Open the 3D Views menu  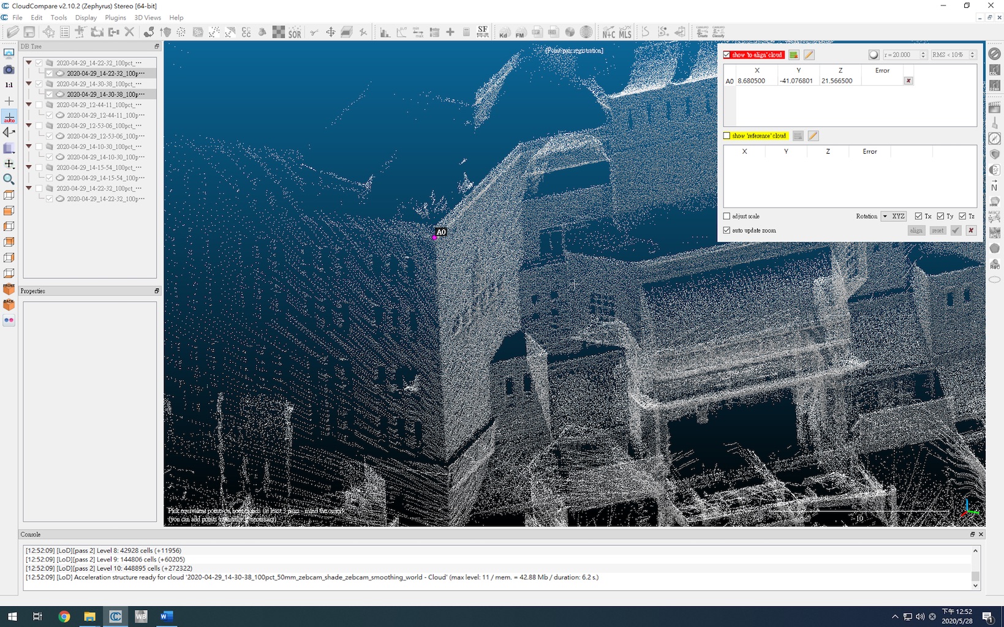coord(148,18)
